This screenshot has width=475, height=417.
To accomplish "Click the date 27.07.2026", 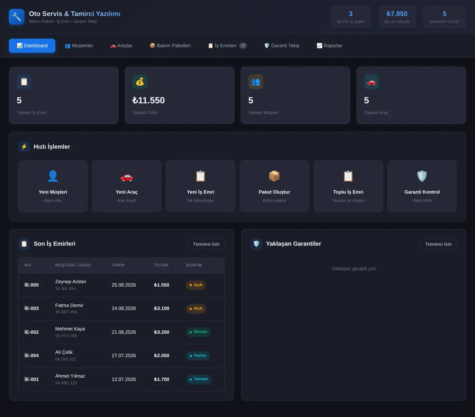I will click(124, 356).
